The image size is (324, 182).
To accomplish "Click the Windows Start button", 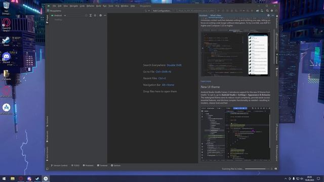I will tap(4, 178).
